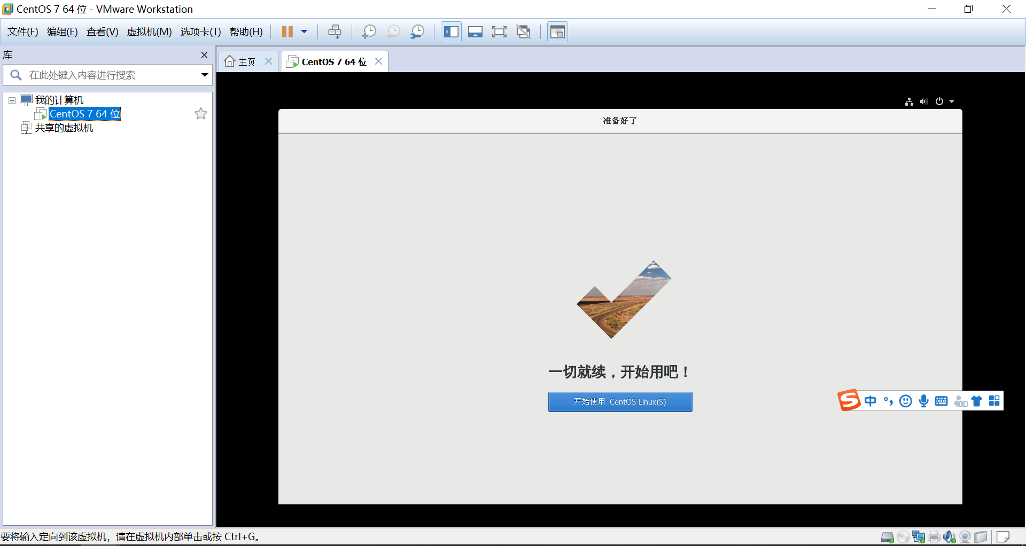Click the virtual sound card status icon
1026x546 pixels.
(x=951, y=537)
